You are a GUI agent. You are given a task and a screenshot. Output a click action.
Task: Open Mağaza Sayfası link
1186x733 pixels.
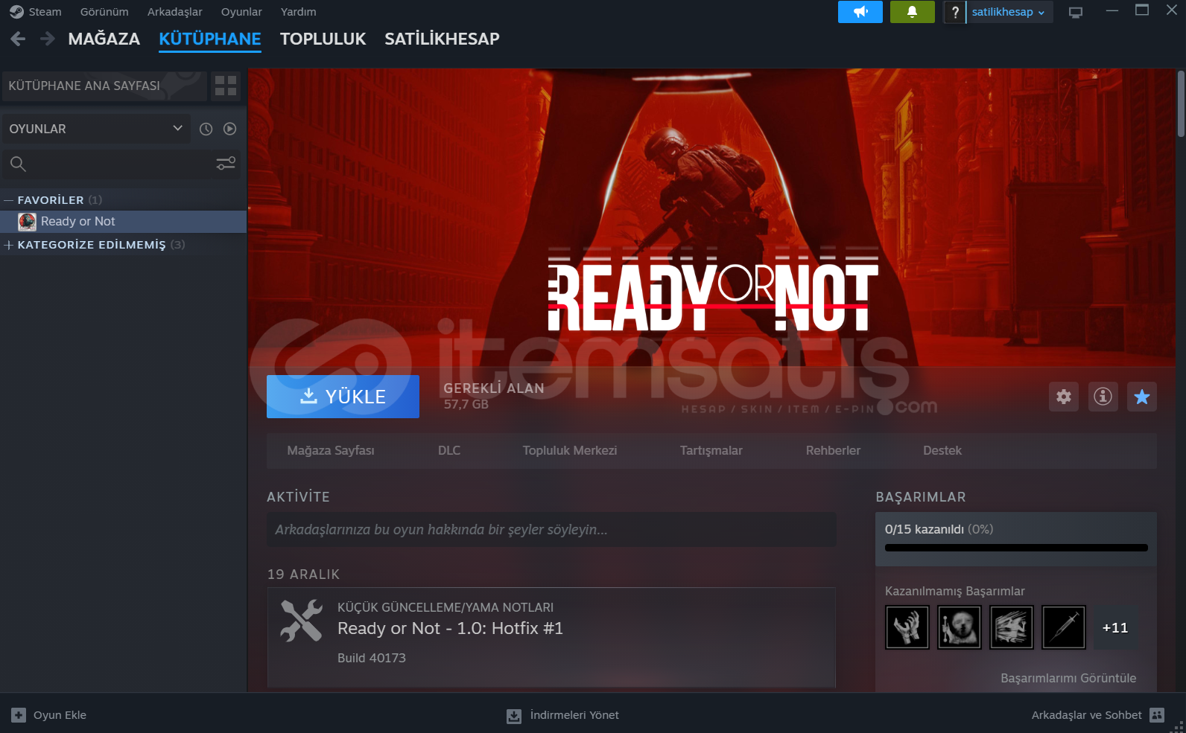331,450
